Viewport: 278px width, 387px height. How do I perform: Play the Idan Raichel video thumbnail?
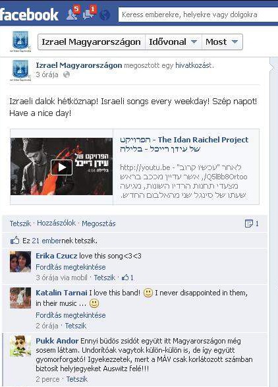61,167
